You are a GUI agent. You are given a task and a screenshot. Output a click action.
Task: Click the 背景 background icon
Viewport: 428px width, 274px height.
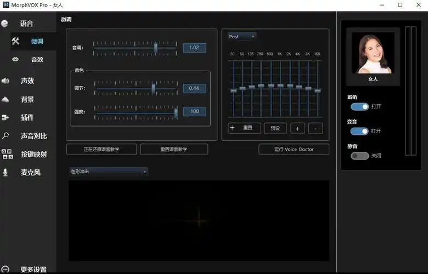[5, 99]
